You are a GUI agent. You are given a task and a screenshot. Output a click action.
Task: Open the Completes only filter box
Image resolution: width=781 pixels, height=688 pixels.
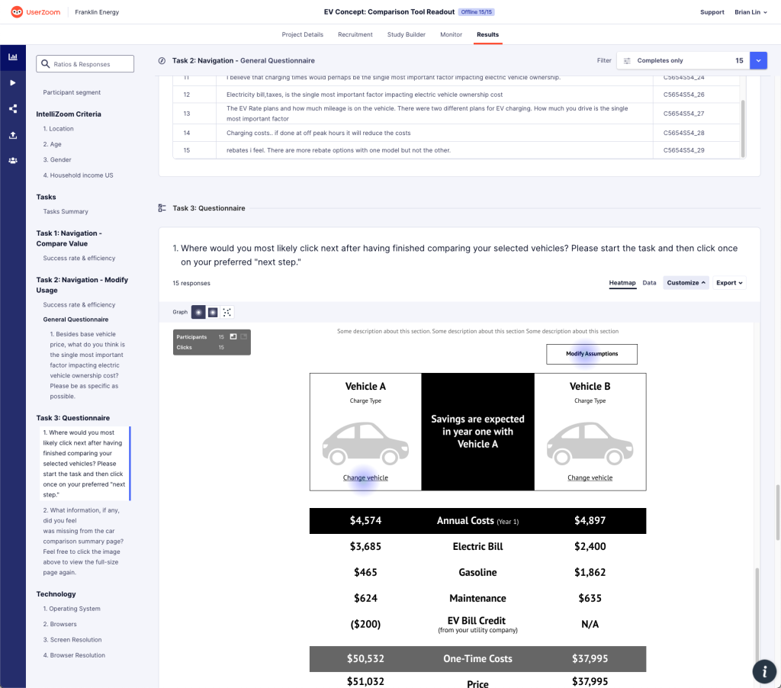tap(683, 61)
